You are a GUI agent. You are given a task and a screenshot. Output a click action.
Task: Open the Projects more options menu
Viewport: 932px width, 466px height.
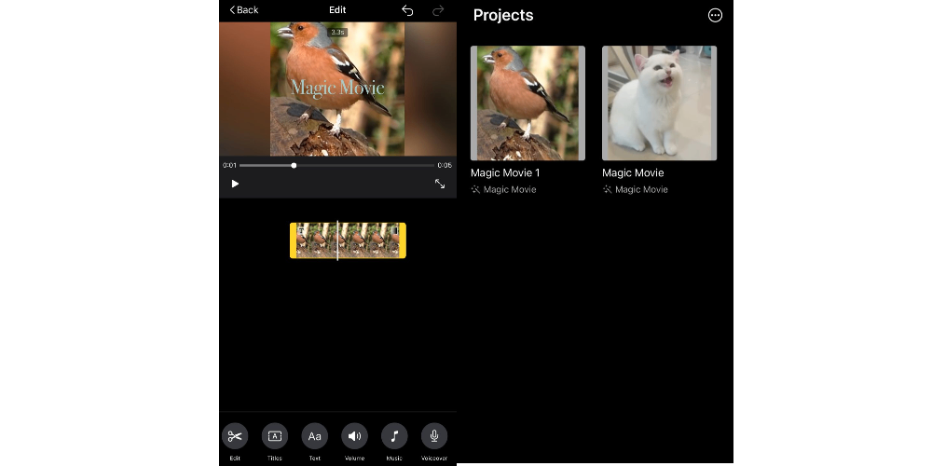715,16
